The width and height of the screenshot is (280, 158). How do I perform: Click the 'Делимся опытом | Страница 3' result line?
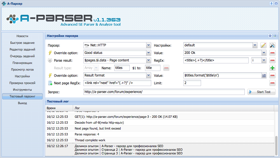pyautogui.click(x=129, y=153)
